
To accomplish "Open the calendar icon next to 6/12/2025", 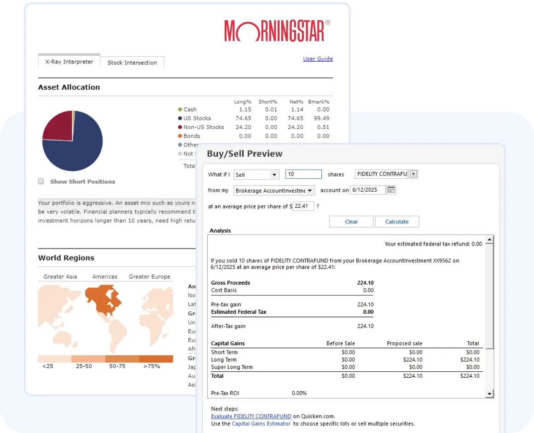I will click(x=390, y=189).
